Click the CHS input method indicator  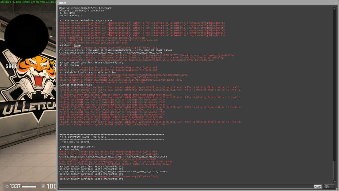(x=317, y=187)
